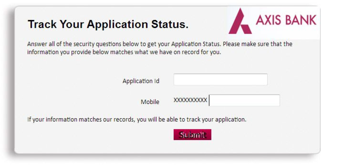Place cursor in the empty Application Id box
Screen dimensions: 343x165
point(220,79)
